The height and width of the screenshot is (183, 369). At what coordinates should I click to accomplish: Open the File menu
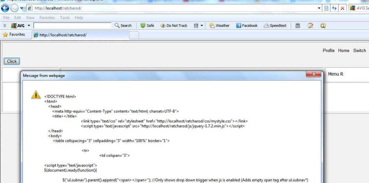(6, 18)
